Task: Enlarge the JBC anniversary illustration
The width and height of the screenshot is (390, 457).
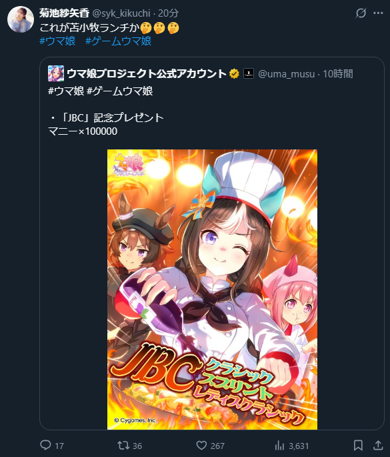Action: (x=212, y=290)
